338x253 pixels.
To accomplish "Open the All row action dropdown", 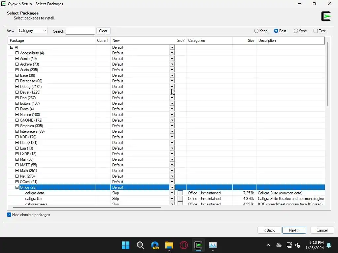I will coord(172,47).
